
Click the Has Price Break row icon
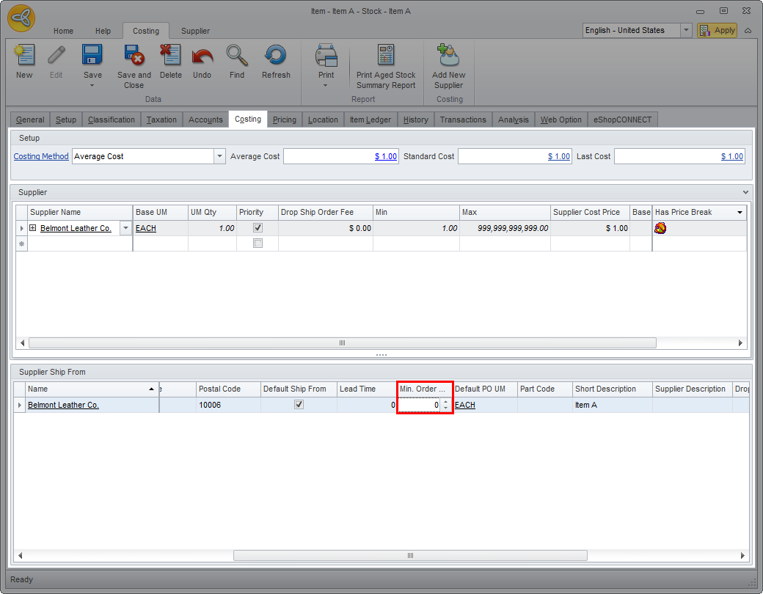(x=660, y=228)
